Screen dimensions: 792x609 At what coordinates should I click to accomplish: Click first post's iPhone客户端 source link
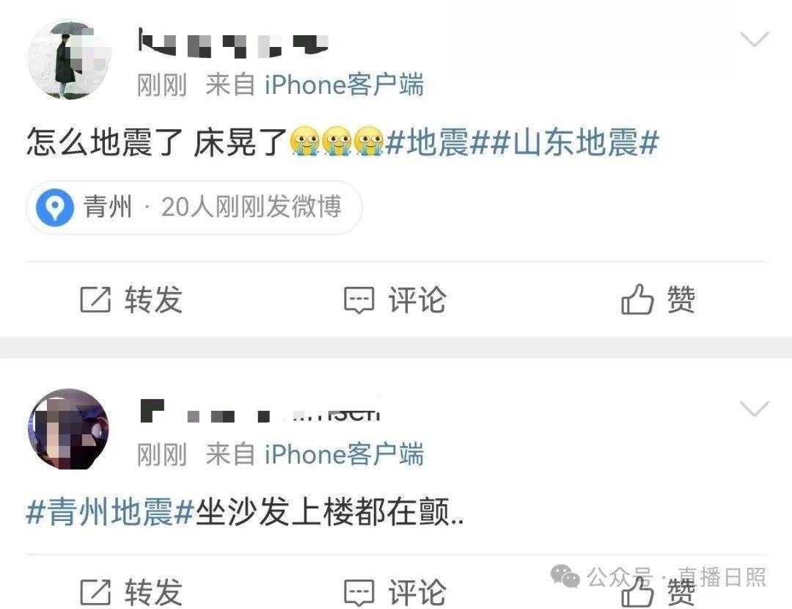[x=344, y=84]
